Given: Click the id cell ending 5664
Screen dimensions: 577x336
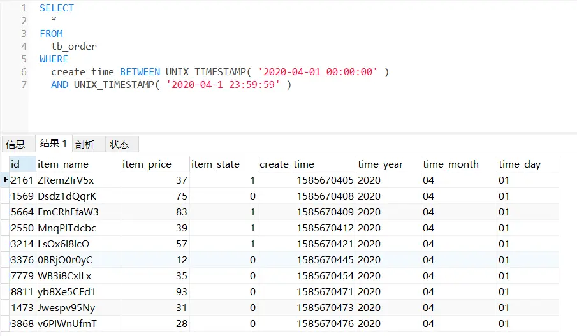Looking at the screenshot, I should (22, 212).
